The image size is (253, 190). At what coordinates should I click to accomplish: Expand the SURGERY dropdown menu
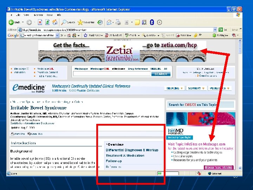203,88
